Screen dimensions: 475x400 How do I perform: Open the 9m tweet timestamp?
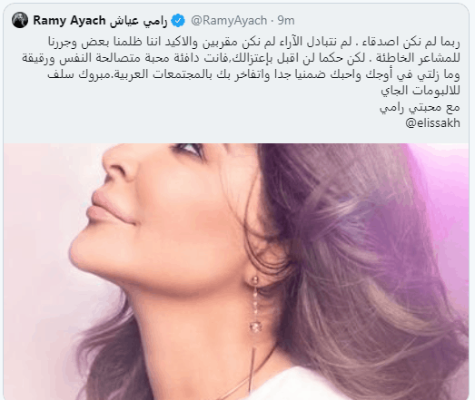pos(286,21)
